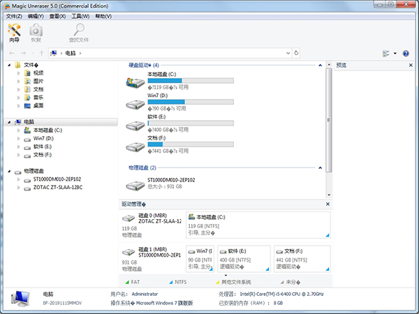Click 图片 folder in the tree
Viewport: 419px width, 314px height.
[38, 81]
